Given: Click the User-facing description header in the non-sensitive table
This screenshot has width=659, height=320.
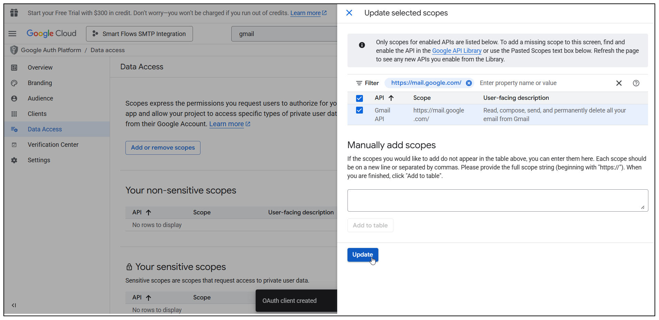Looking at the screenshot, I should click(x=301, y=212).
